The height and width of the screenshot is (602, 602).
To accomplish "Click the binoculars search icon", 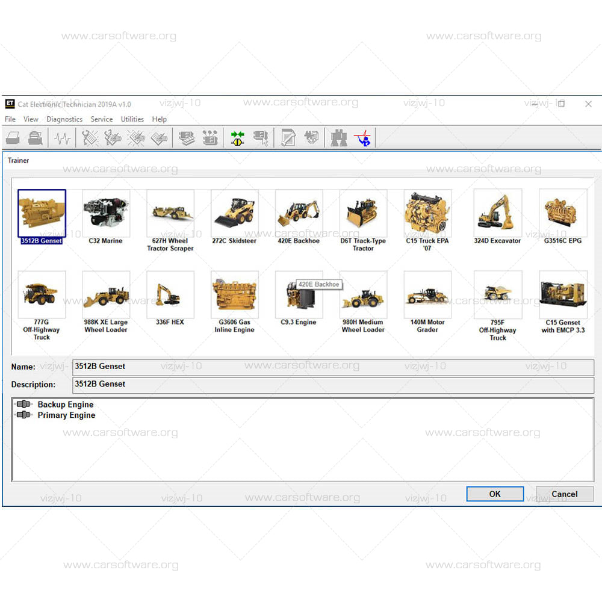I will [339, 138].
